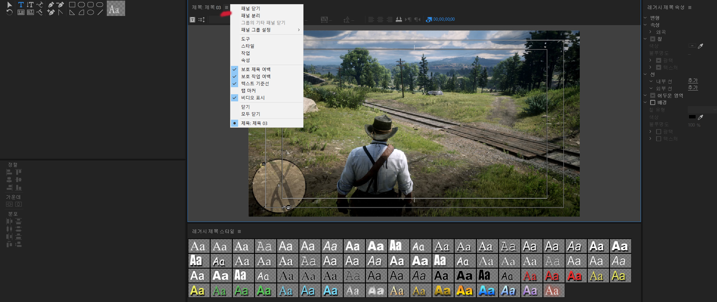Open the 레거시 제목 스타일 panel menu

click(x=239, y=231)
